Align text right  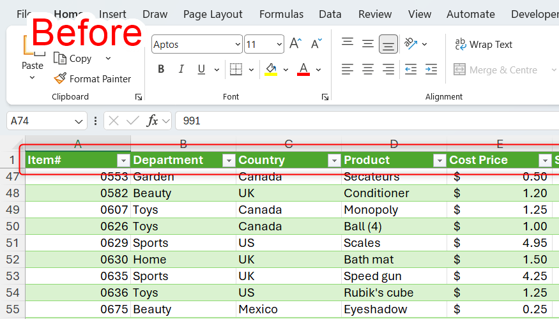388,70
